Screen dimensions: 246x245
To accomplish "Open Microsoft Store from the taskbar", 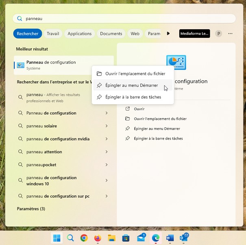I will 126,238.
